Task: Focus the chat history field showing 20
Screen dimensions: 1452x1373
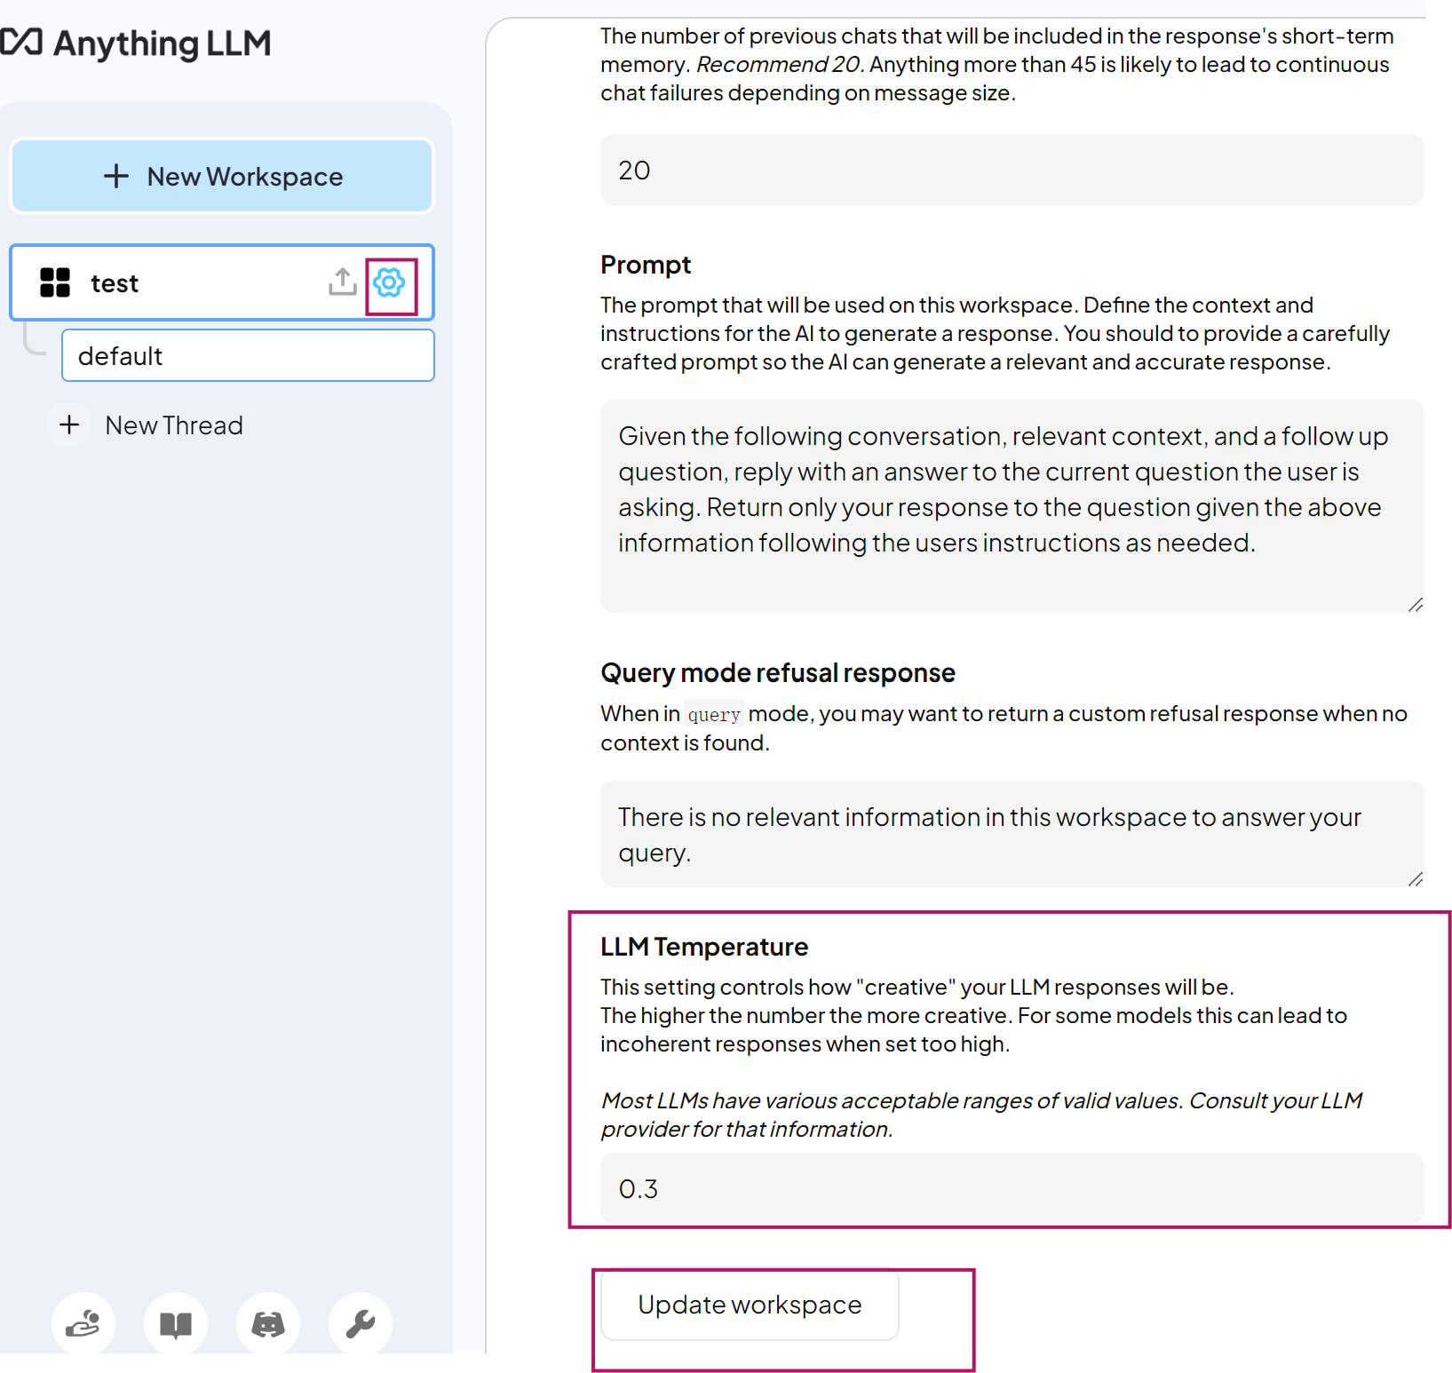Action: [1012, 170]
